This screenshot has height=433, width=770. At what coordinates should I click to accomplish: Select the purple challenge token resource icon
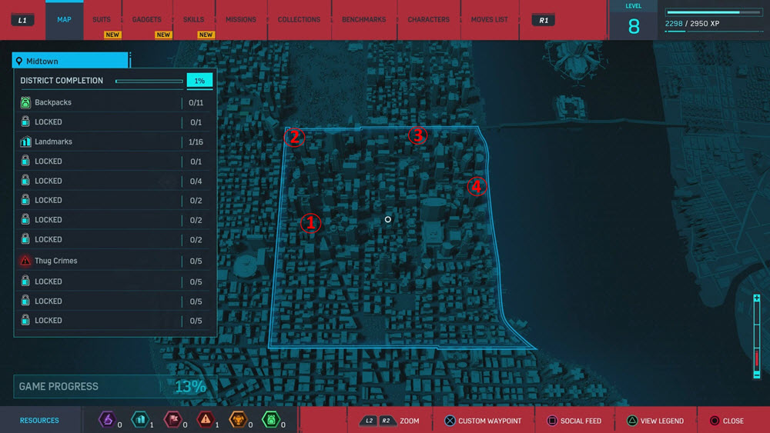click(107, 420)
